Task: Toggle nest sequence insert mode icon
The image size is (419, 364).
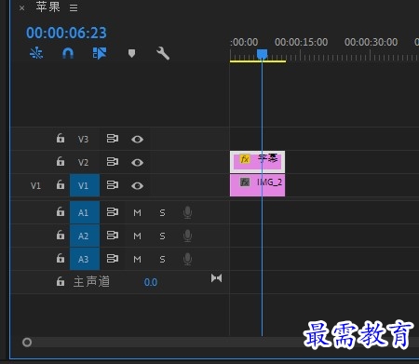Action: [x=36, y=53]
